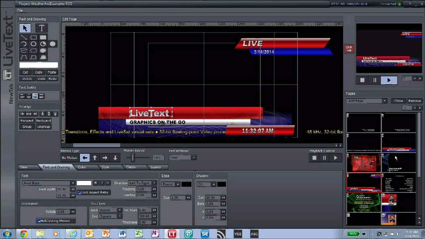Viewport: 425px width, 239px height.
Task: Set scroll motion direction to left
Action: [85, 158]
